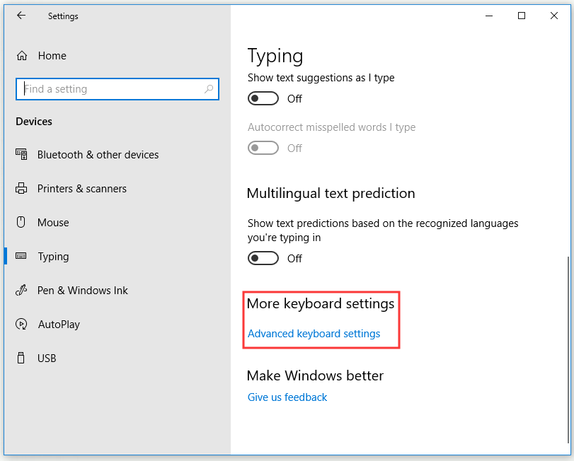This screenshot has width=574, height=461.
Task: Click the Bluetooth & other devices icon
Action: click(21, 154)
